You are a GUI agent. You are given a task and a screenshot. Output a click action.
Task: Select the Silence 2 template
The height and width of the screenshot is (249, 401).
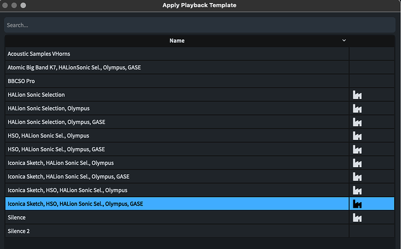click(19, 231)
